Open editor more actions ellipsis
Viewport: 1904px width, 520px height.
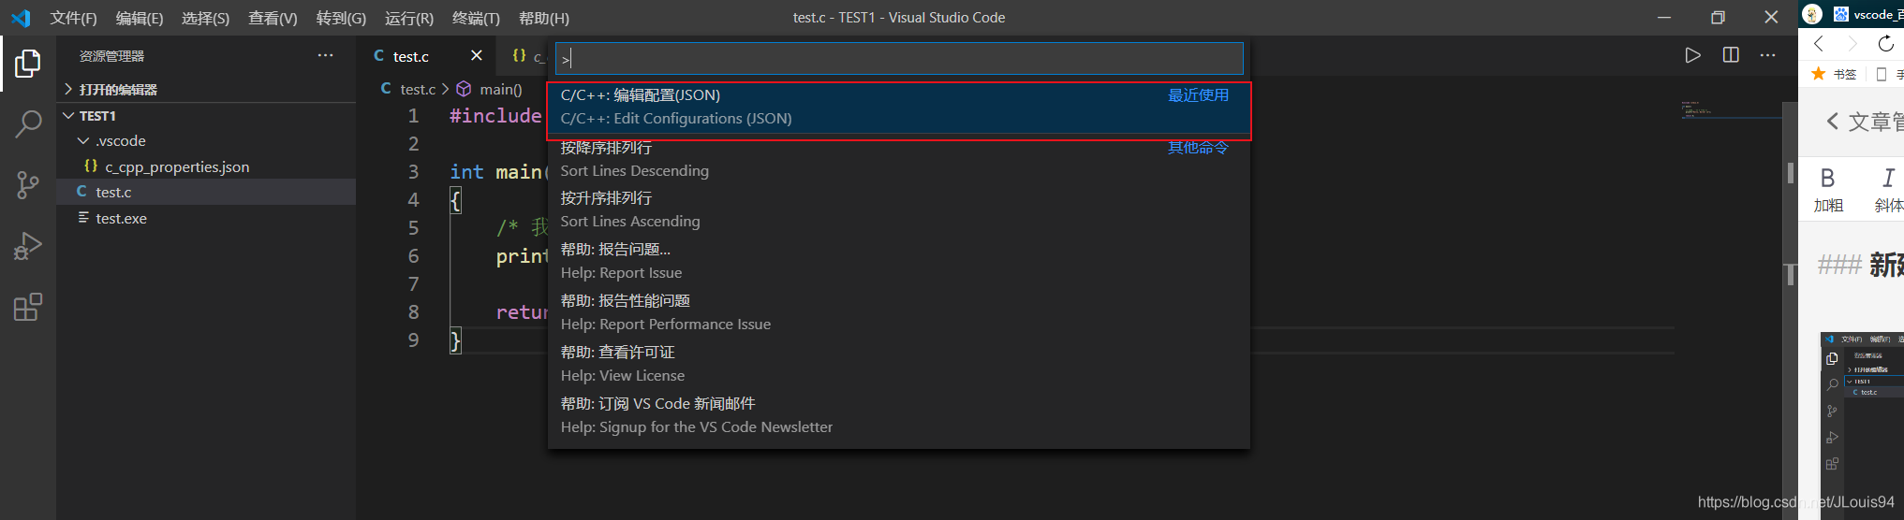[x=1767, y=55]
